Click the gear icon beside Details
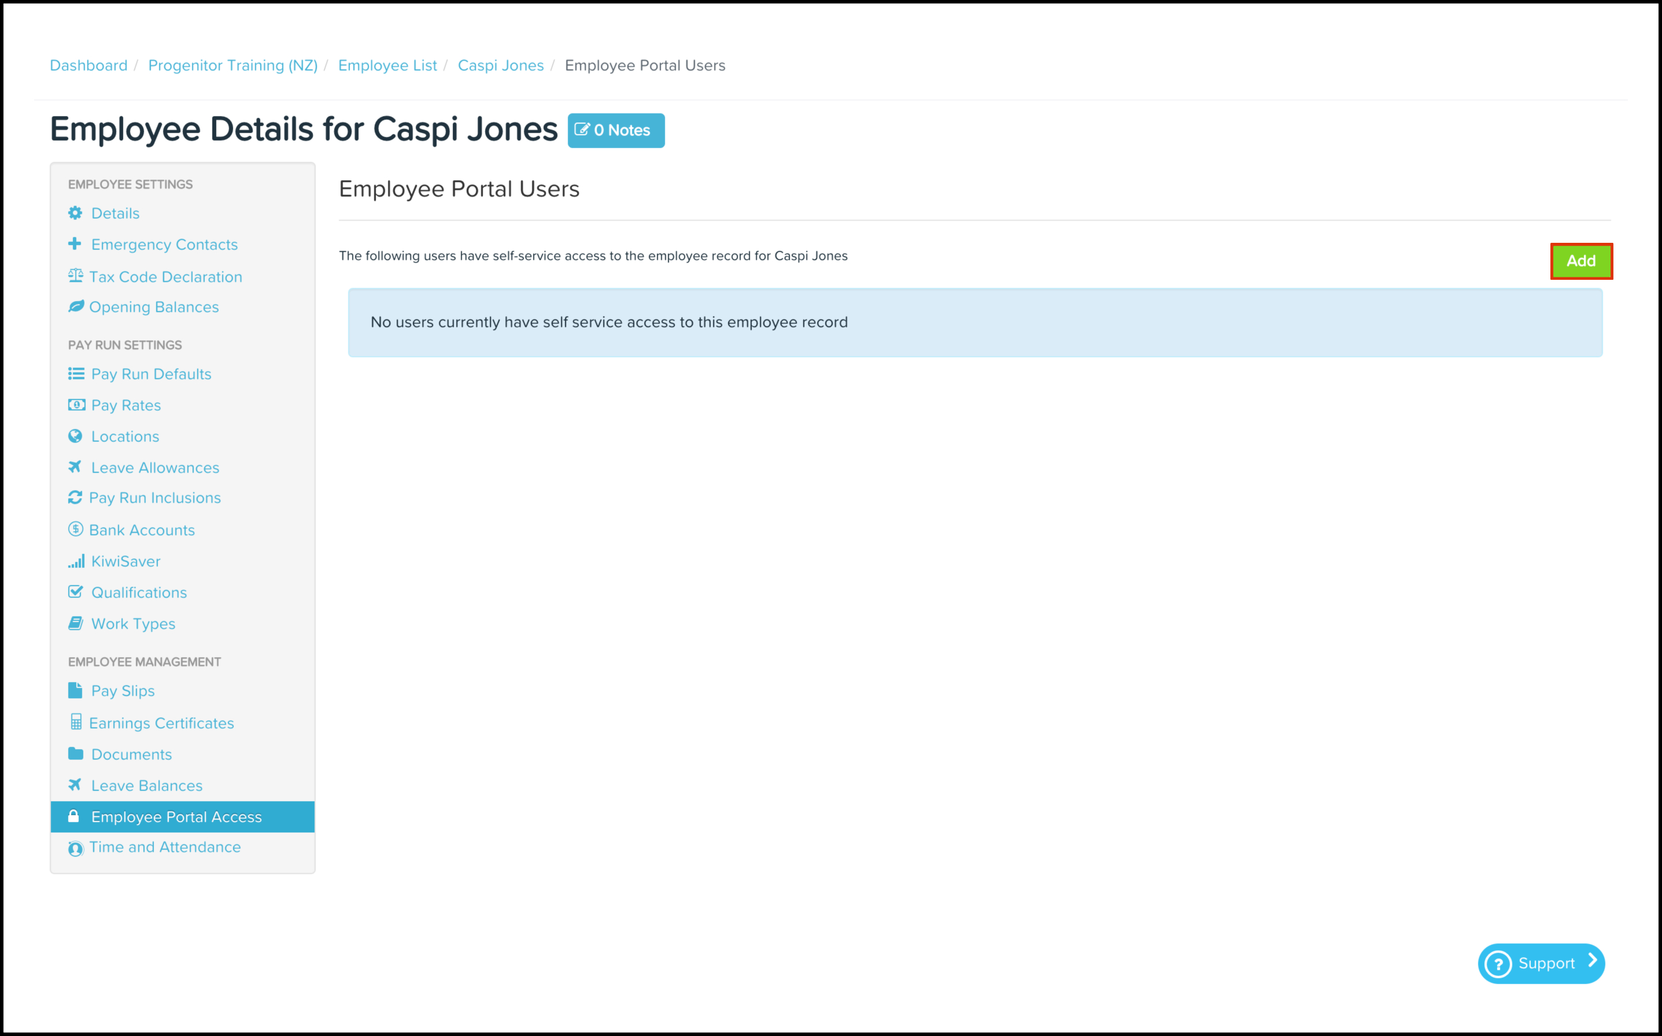Image resolution: width=1662 pixels, height=1036 pixels. [75, 213]
